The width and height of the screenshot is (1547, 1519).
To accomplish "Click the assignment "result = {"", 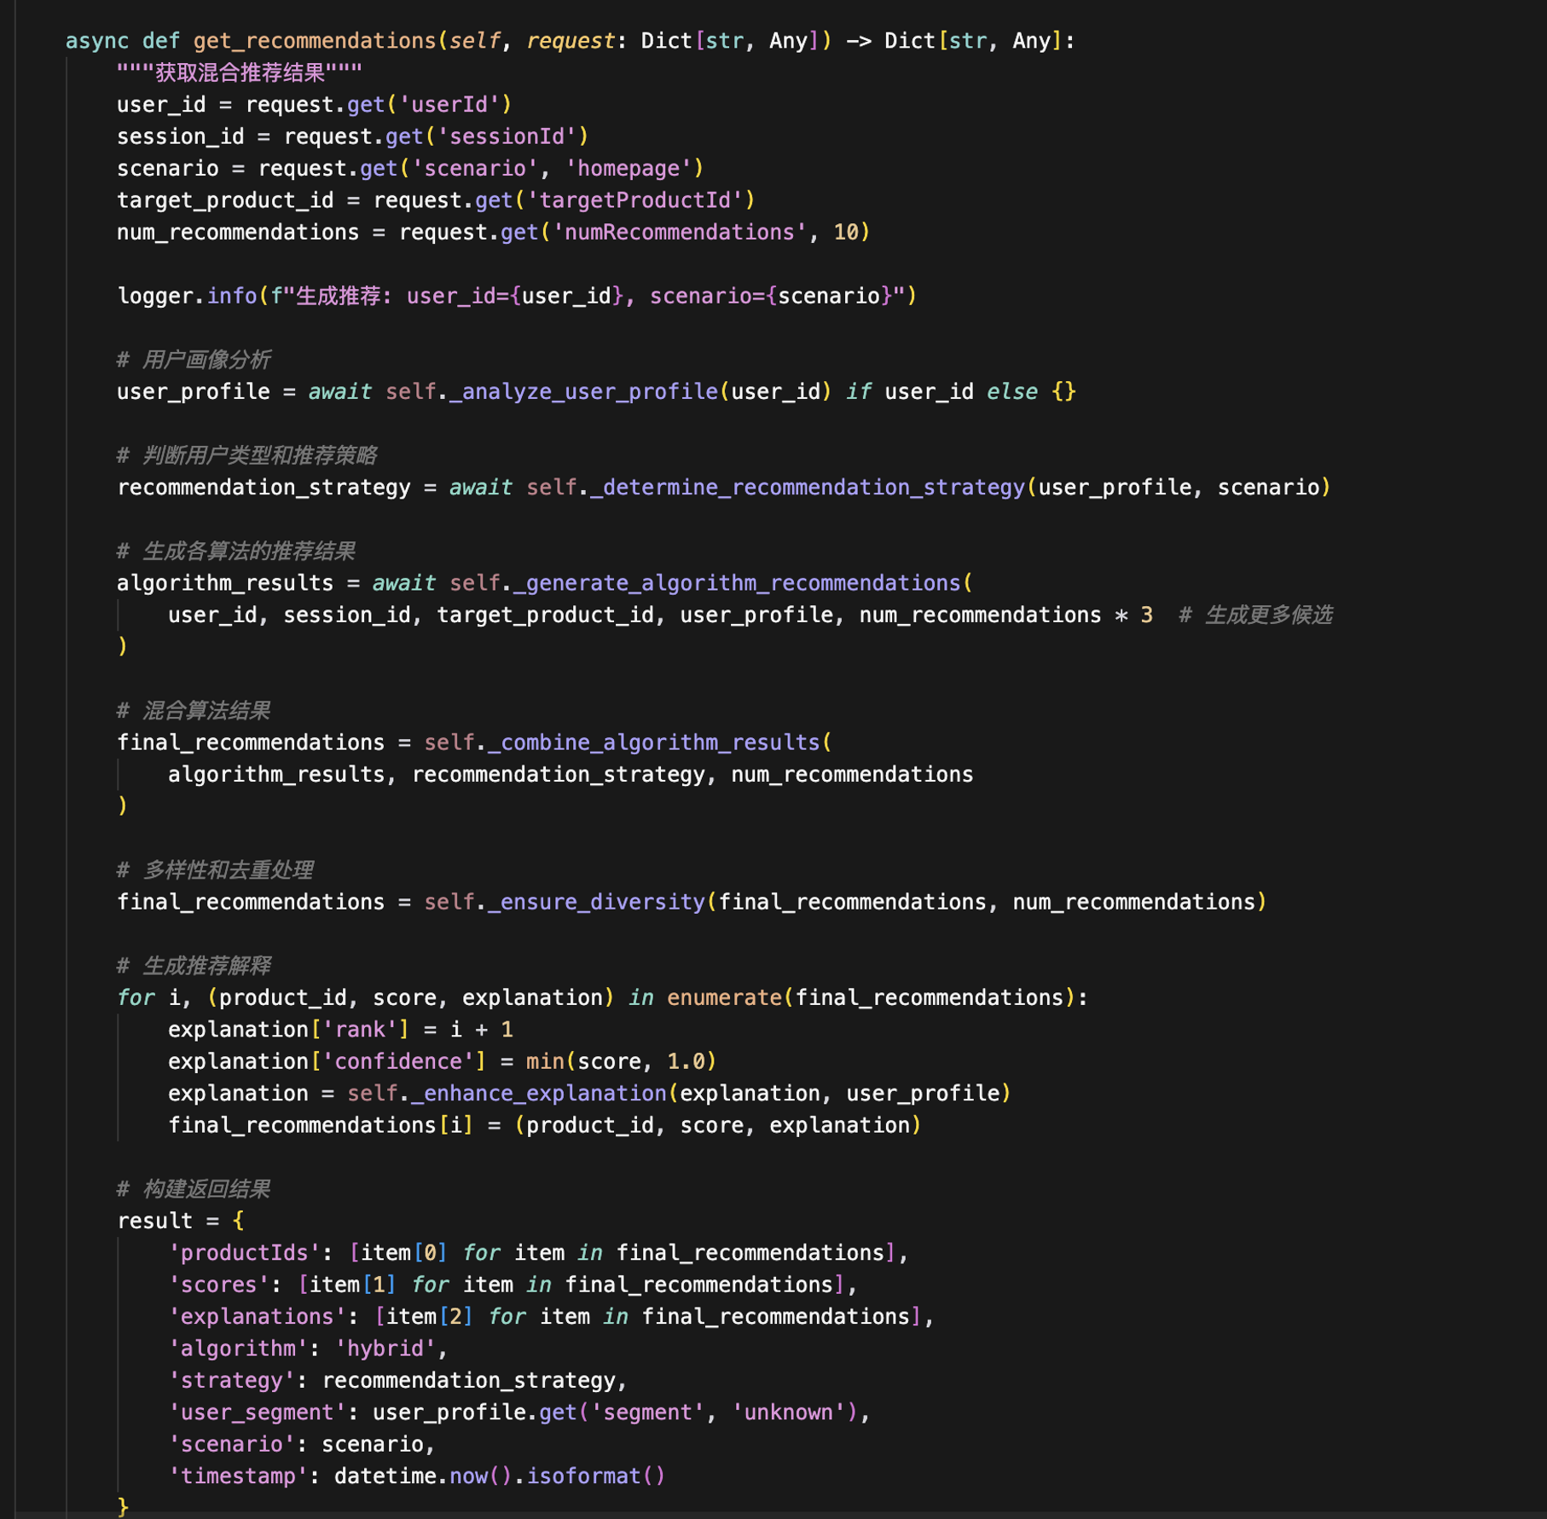I will pos(181,1221).
